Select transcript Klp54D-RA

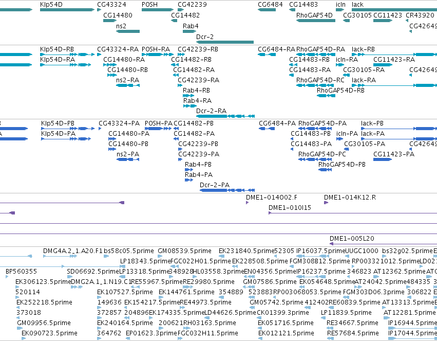point(58,60)
